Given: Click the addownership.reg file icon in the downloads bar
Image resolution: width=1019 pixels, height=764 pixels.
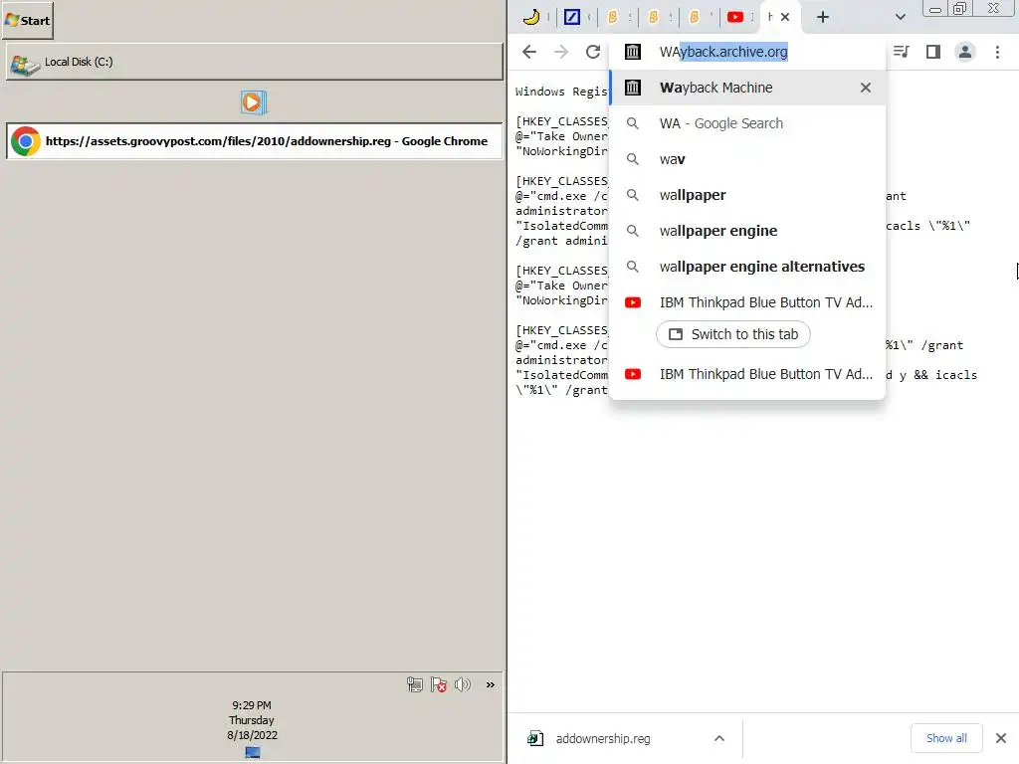Looking at the screenshot, I should pos(535,739).
